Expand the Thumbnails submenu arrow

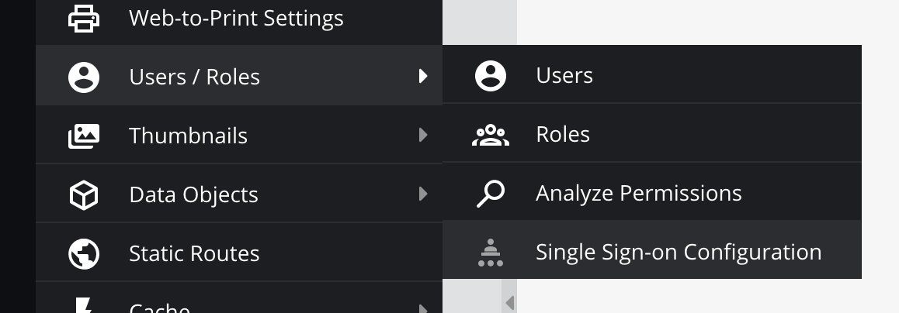point(423,135)
